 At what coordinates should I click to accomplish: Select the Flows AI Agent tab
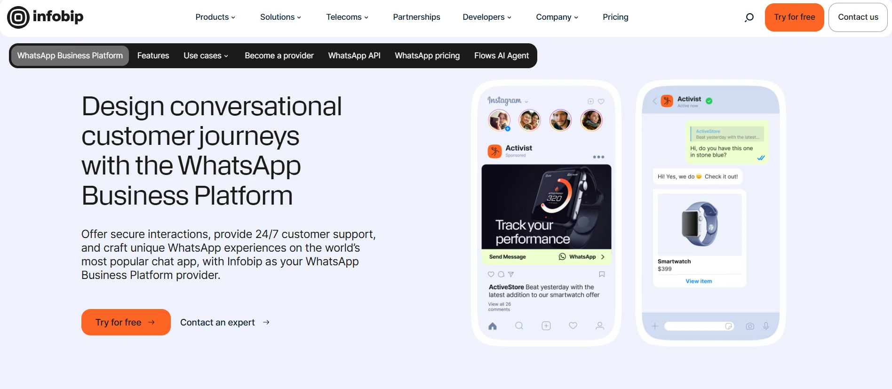coord(502,56)
